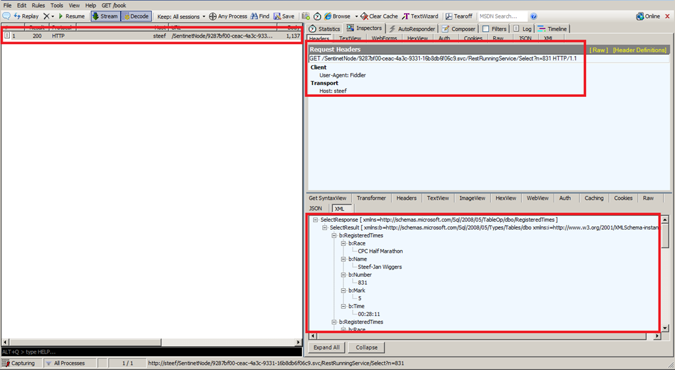Click the comment speech bubble icon
Viewport: 675px width, 370px height.
click(x=7, y=16)
